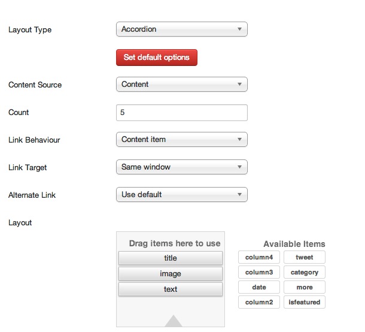Click the column4 available item
The height and width of the screenshot is (332, 365).
click(x=259, y=257)
